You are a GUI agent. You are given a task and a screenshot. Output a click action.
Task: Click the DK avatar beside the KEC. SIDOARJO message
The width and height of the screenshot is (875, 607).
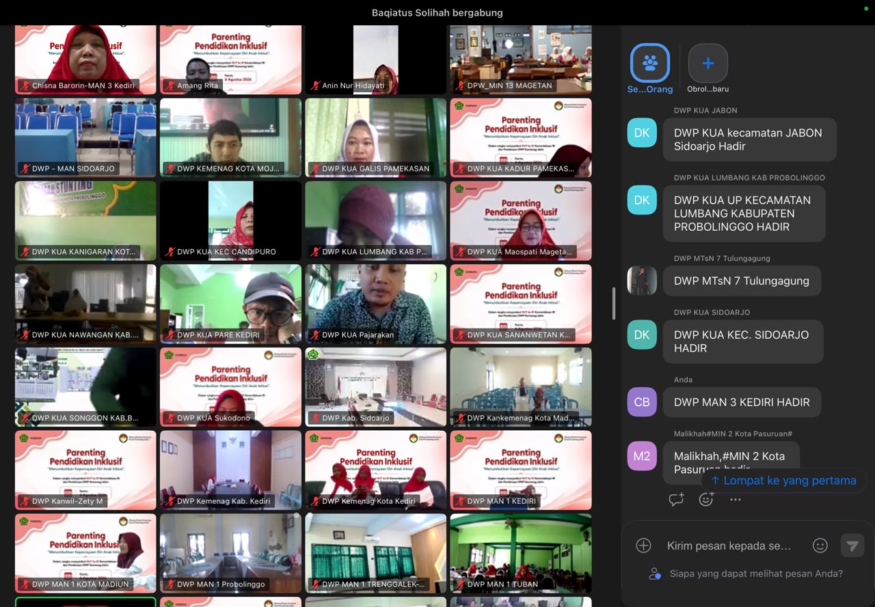642,335
